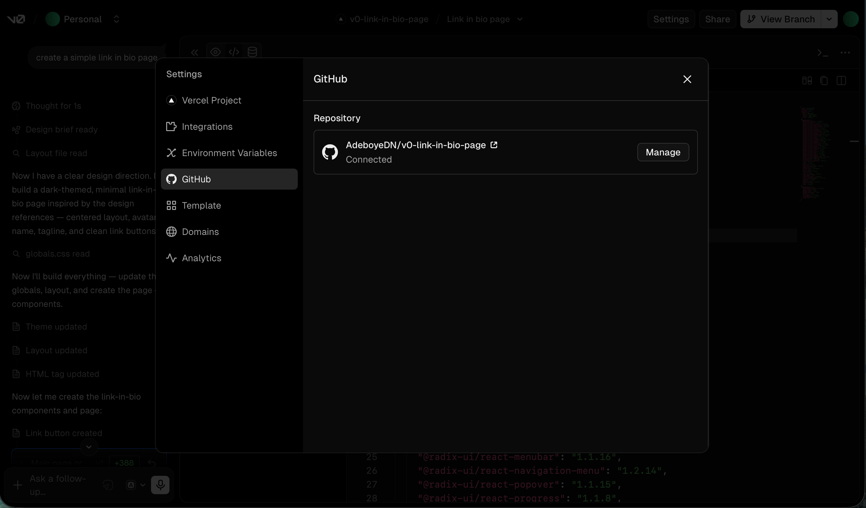Click the diff columns icon beside copy
Viewport: 866px width, 508px height.
coord(807,81)
